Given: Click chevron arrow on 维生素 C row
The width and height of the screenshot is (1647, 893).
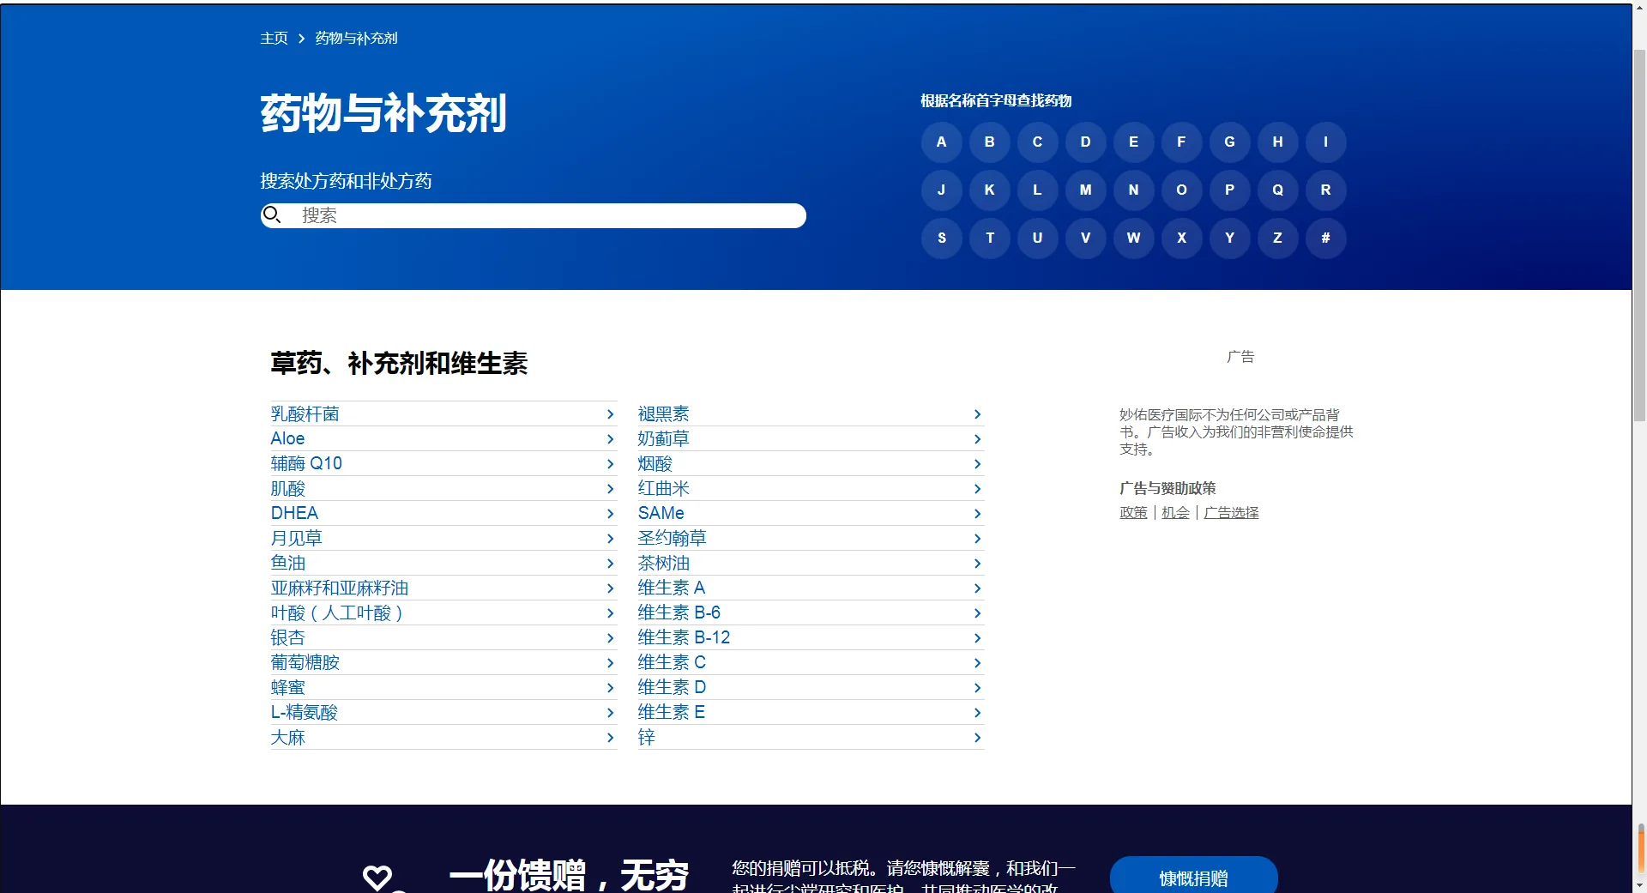Looking at the screenshot, I should [x=977, y=663].
